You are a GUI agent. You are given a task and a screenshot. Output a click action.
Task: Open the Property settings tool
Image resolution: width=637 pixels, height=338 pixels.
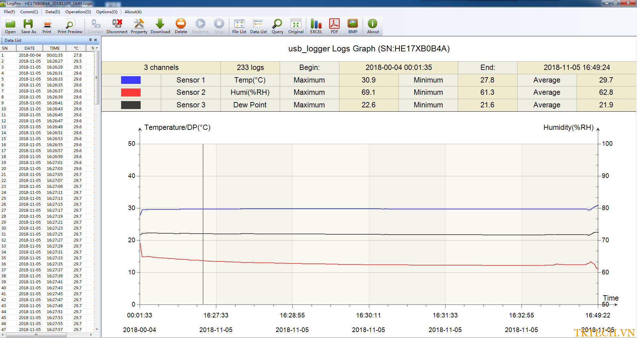point(139,26)
